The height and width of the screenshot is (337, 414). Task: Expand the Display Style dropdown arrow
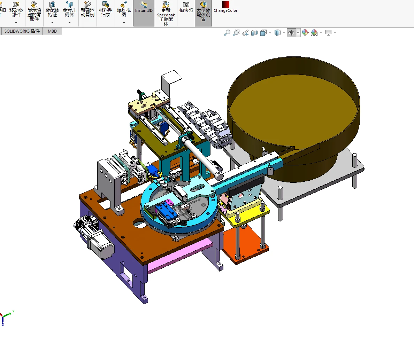(x=284, y=33)
